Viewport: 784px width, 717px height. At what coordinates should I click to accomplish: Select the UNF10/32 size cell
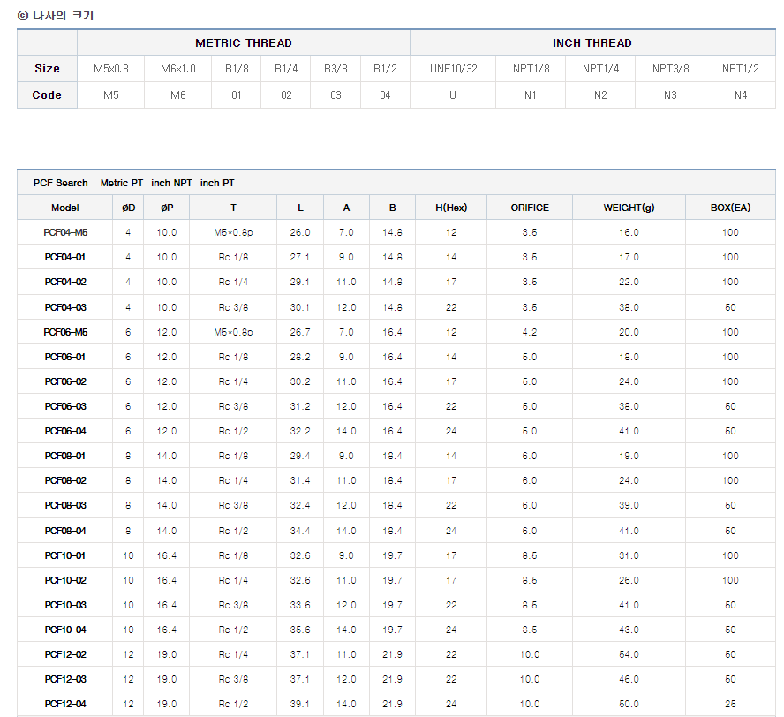[x=453, y=69]
